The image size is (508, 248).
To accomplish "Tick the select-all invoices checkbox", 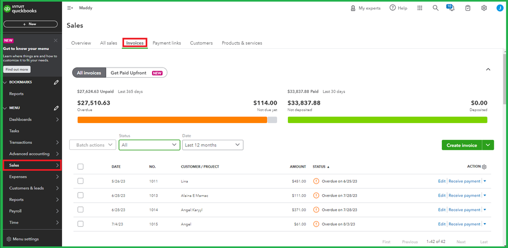I will [80, 166].
